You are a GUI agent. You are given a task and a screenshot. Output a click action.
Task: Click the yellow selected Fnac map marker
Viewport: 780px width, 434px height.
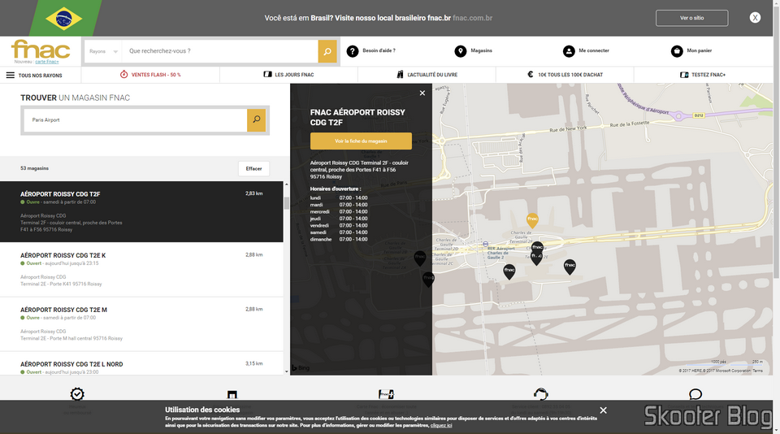tap(532, 220)
